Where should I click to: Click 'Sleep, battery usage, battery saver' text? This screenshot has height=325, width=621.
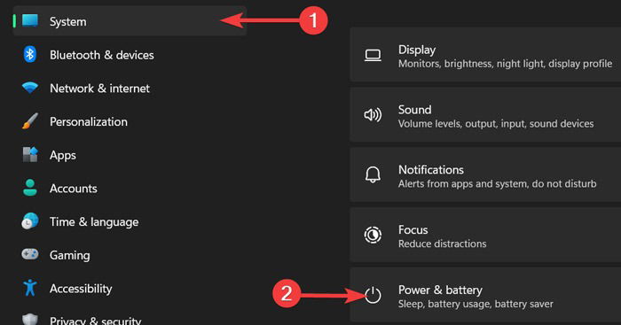tap(476, 304)
